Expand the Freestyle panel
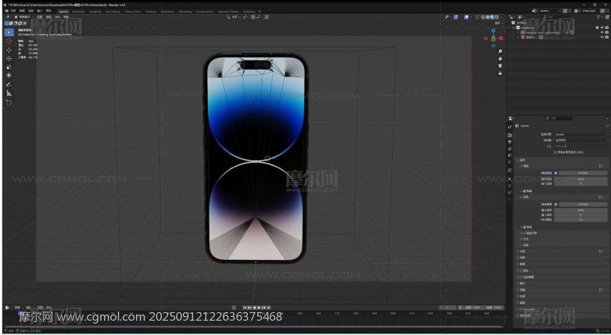Image resolution: width=611 pixels, height=335 pixels. [518, 309]
